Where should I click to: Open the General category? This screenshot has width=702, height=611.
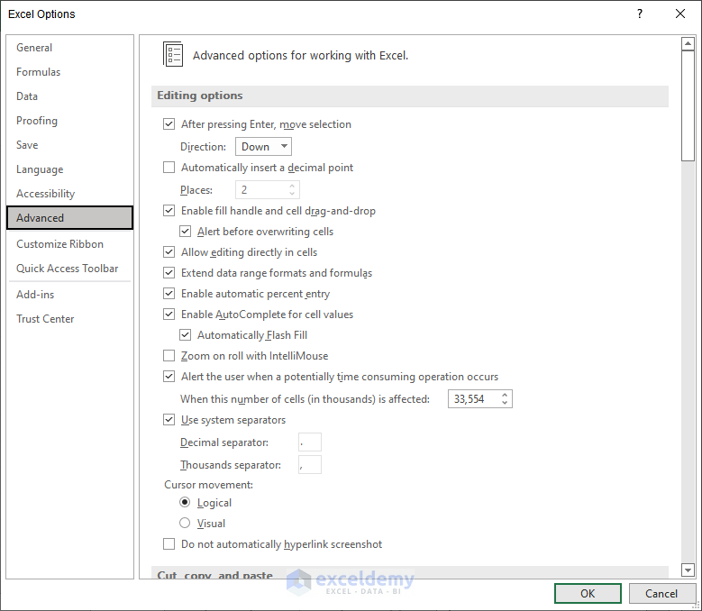point(34,48)
